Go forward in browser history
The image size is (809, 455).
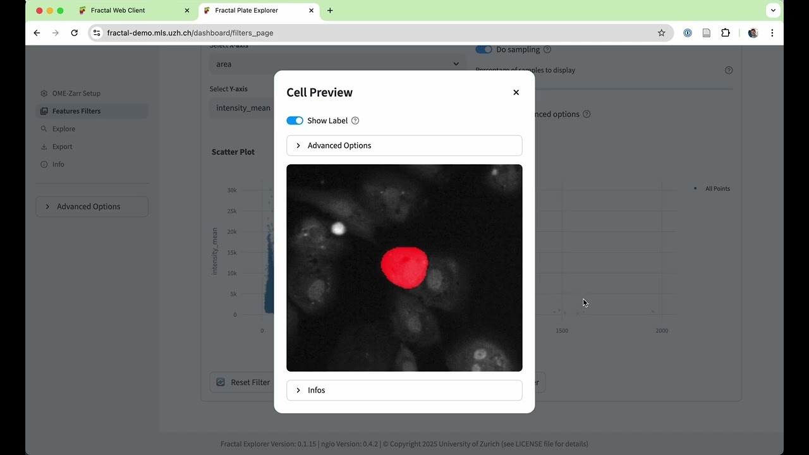click(56, 33)
